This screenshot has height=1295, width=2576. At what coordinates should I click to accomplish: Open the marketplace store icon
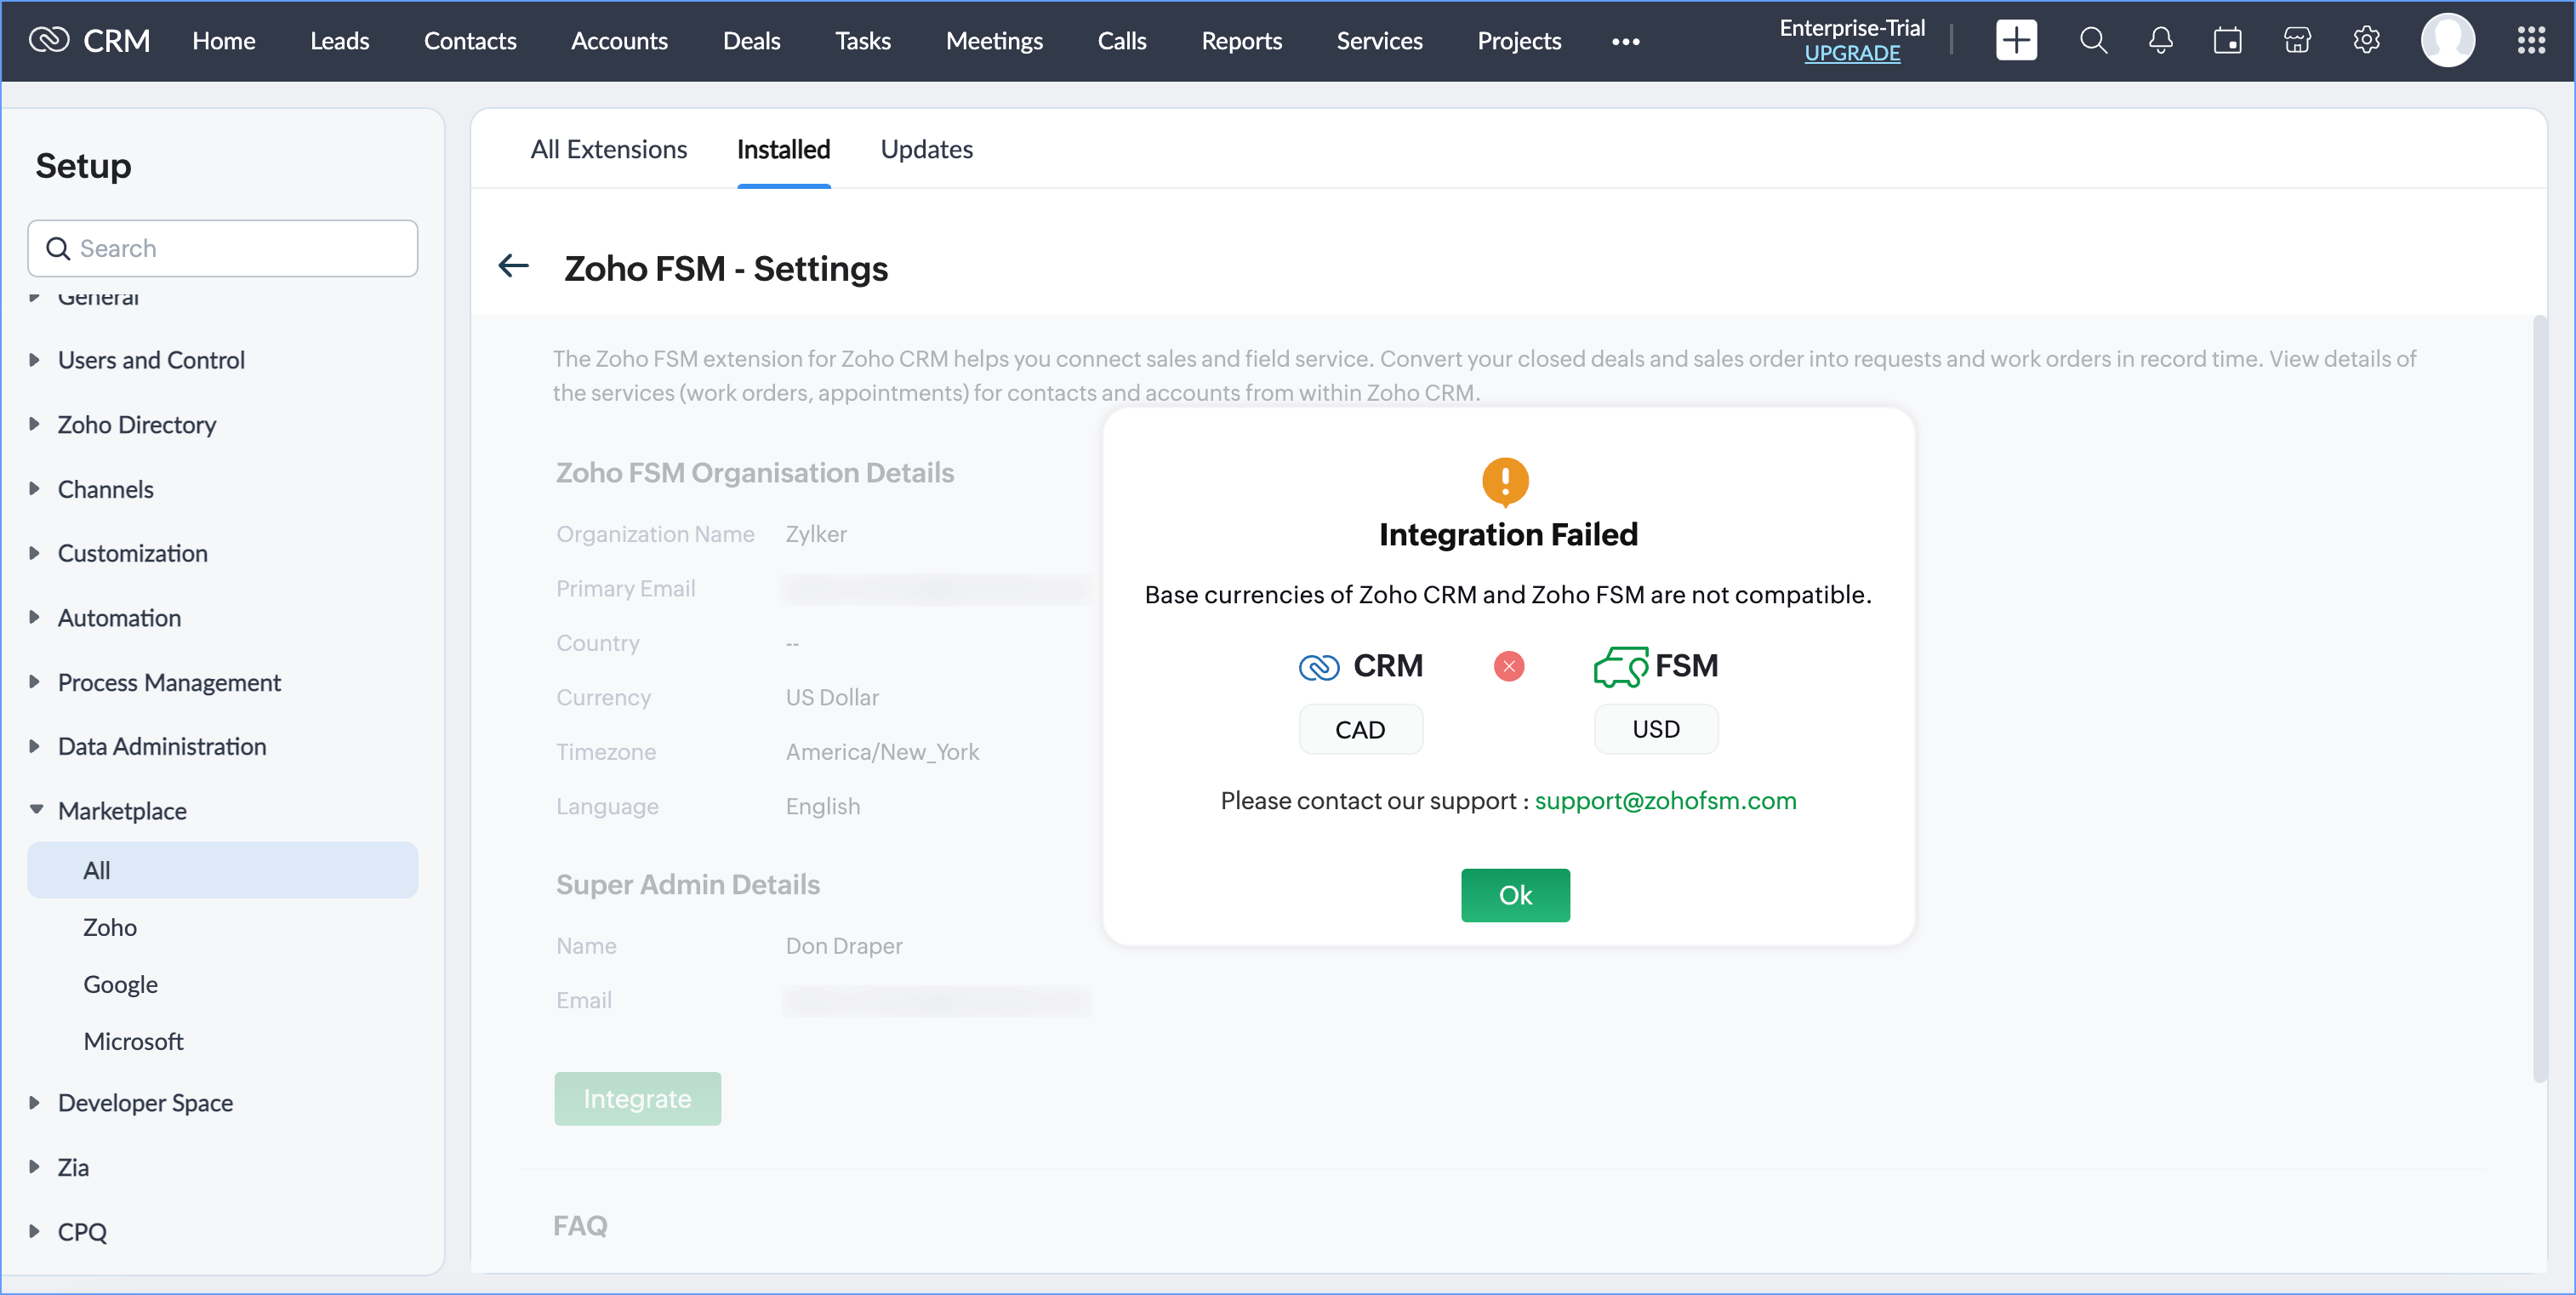coord(2297,41)
